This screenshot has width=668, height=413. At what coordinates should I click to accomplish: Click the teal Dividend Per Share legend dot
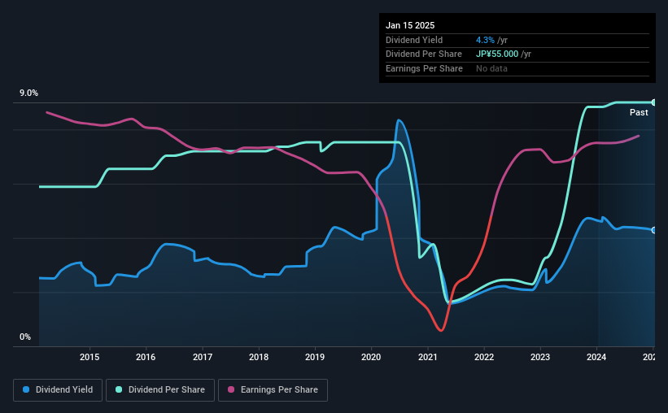tap(119, 389)
